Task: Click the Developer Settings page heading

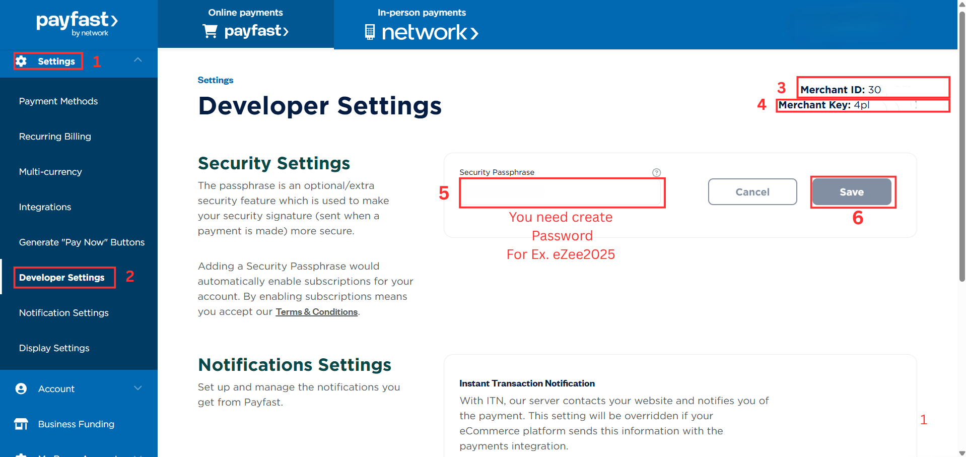Action: pyautogui.click(x=320, y=106)
